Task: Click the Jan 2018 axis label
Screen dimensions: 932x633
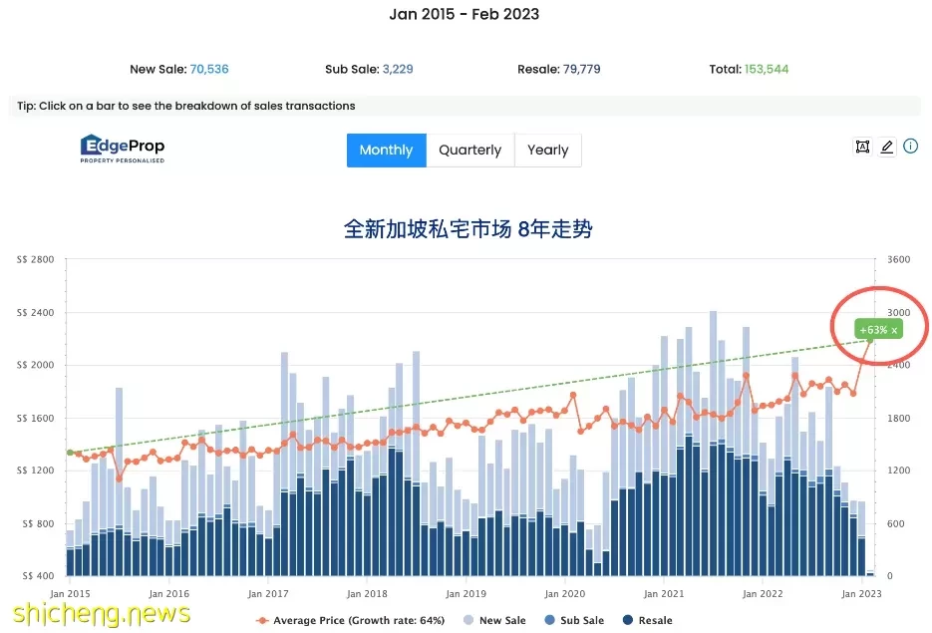Action: click(x=367, y=594)
